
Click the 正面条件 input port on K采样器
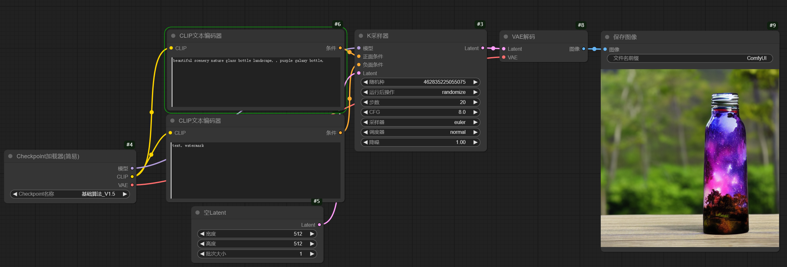pos(359,56)
